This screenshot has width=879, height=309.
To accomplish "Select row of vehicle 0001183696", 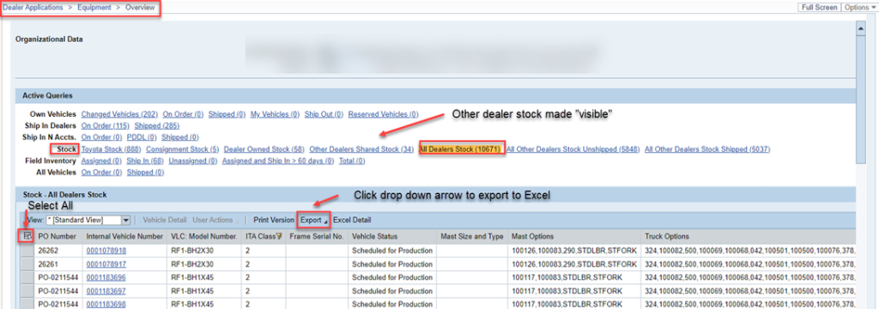I will (x=27, y=277).
